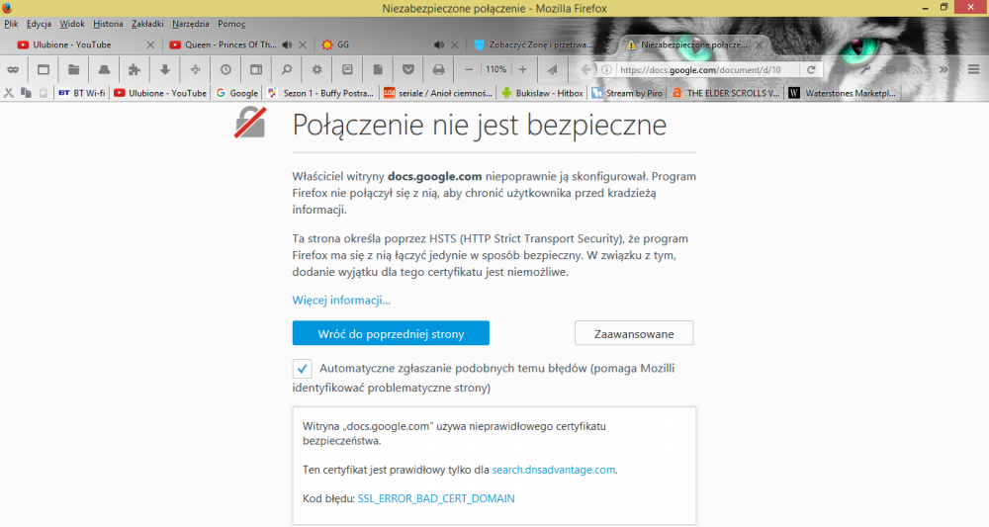Image resolution: width=989 pixels, height=527 pixels.
Task: Click the Zaawansowane button
Action: tap(634, 333)
